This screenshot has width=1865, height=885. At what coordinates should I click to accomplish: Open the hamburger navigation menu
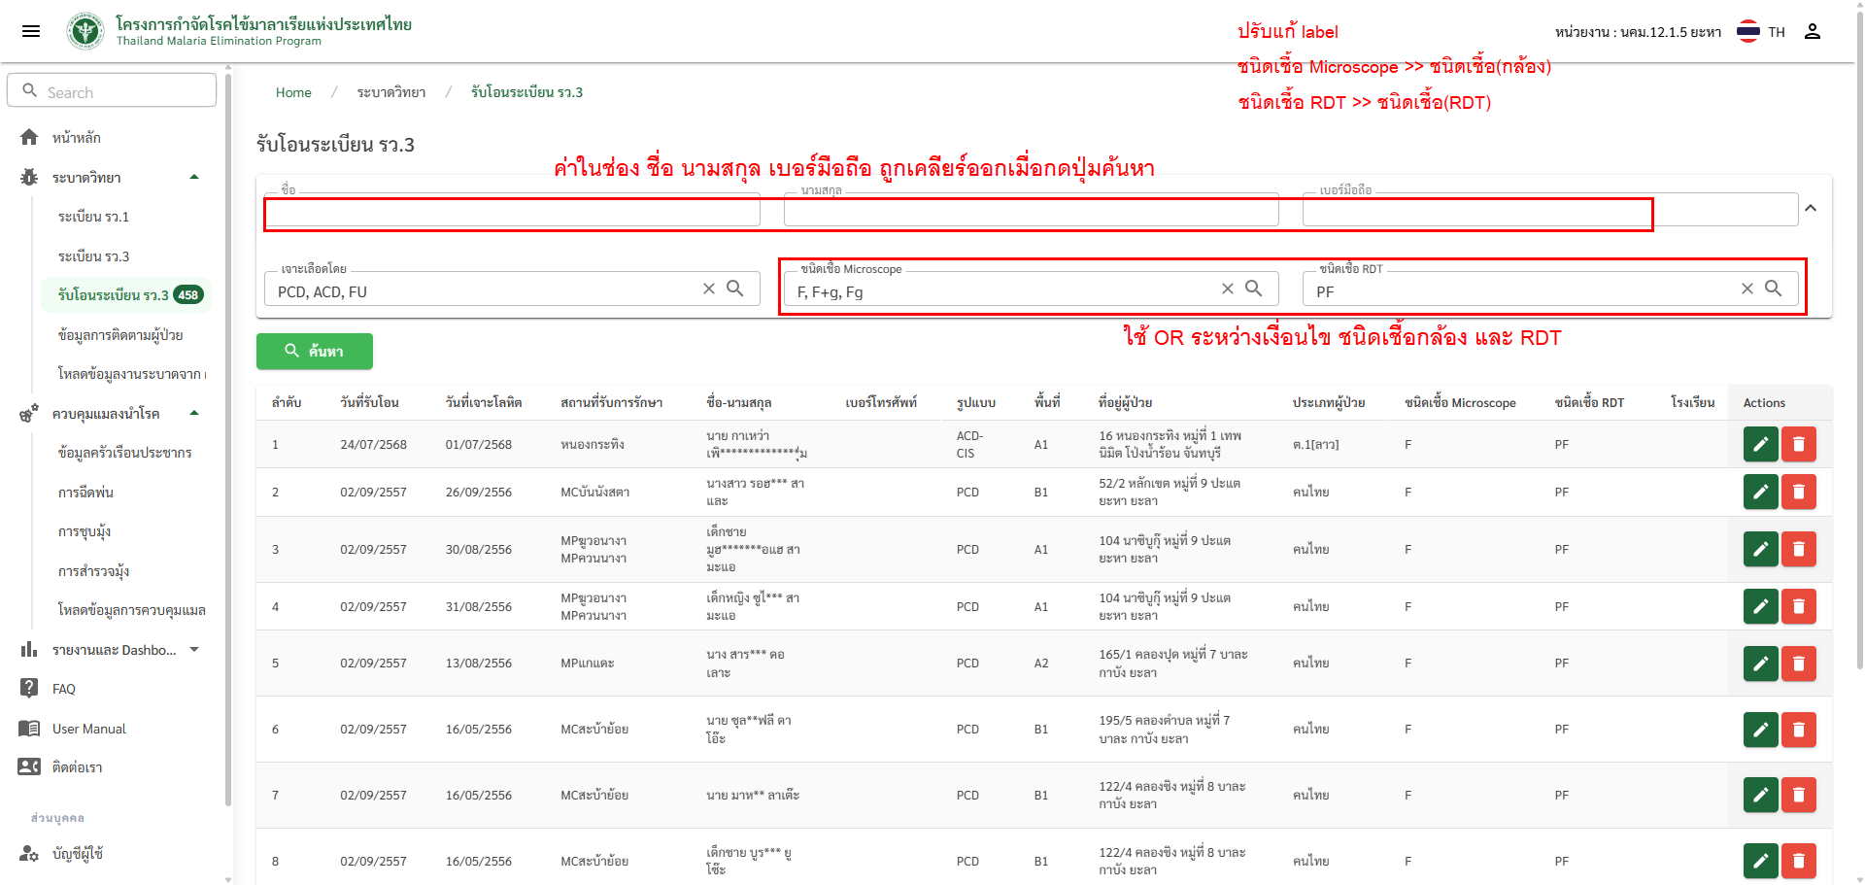point(31,31)
